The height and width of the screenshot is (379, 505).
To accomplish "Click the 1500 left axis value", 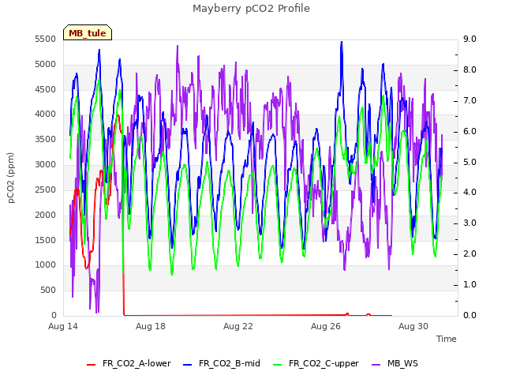I will click(x=46, y=240).
